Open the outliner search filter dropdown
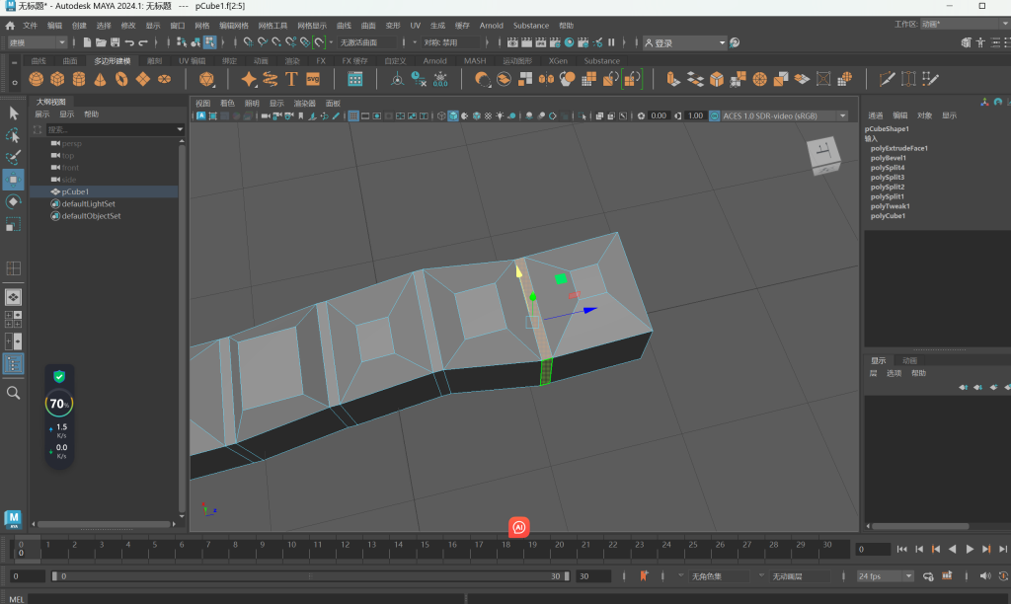1011x604 pixels. (x=180, y=129)
